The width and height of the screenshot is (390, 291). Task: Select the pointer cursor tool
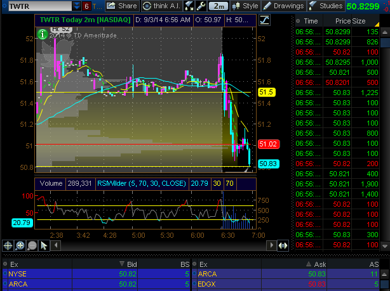tap(44, 245)
